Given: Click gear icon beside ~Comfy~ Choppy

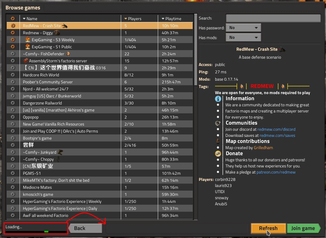Looking at the screenshot, I should point(13,159).
